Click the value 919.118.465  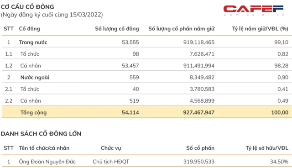(x=199, y=42)
